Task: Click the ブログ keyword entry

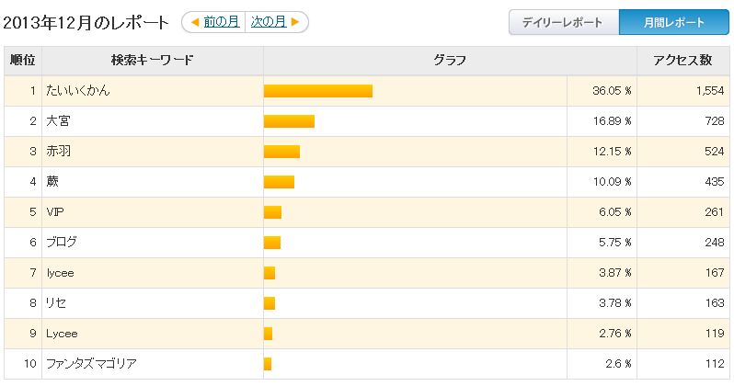Action: coord(62,243)
